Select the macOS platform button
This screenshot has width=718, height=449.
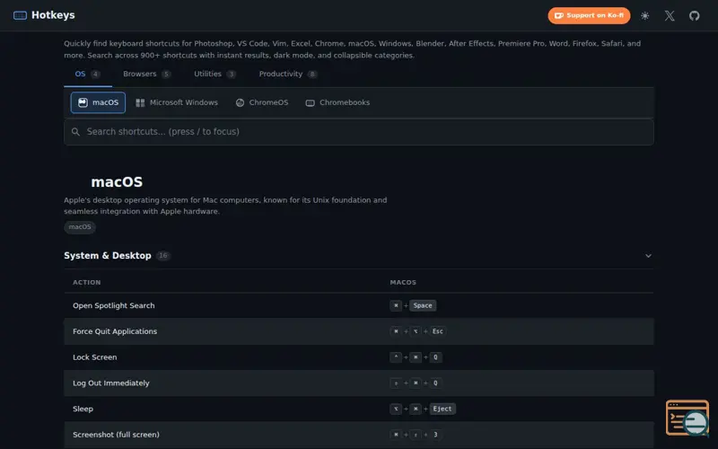tap(98, 102)
